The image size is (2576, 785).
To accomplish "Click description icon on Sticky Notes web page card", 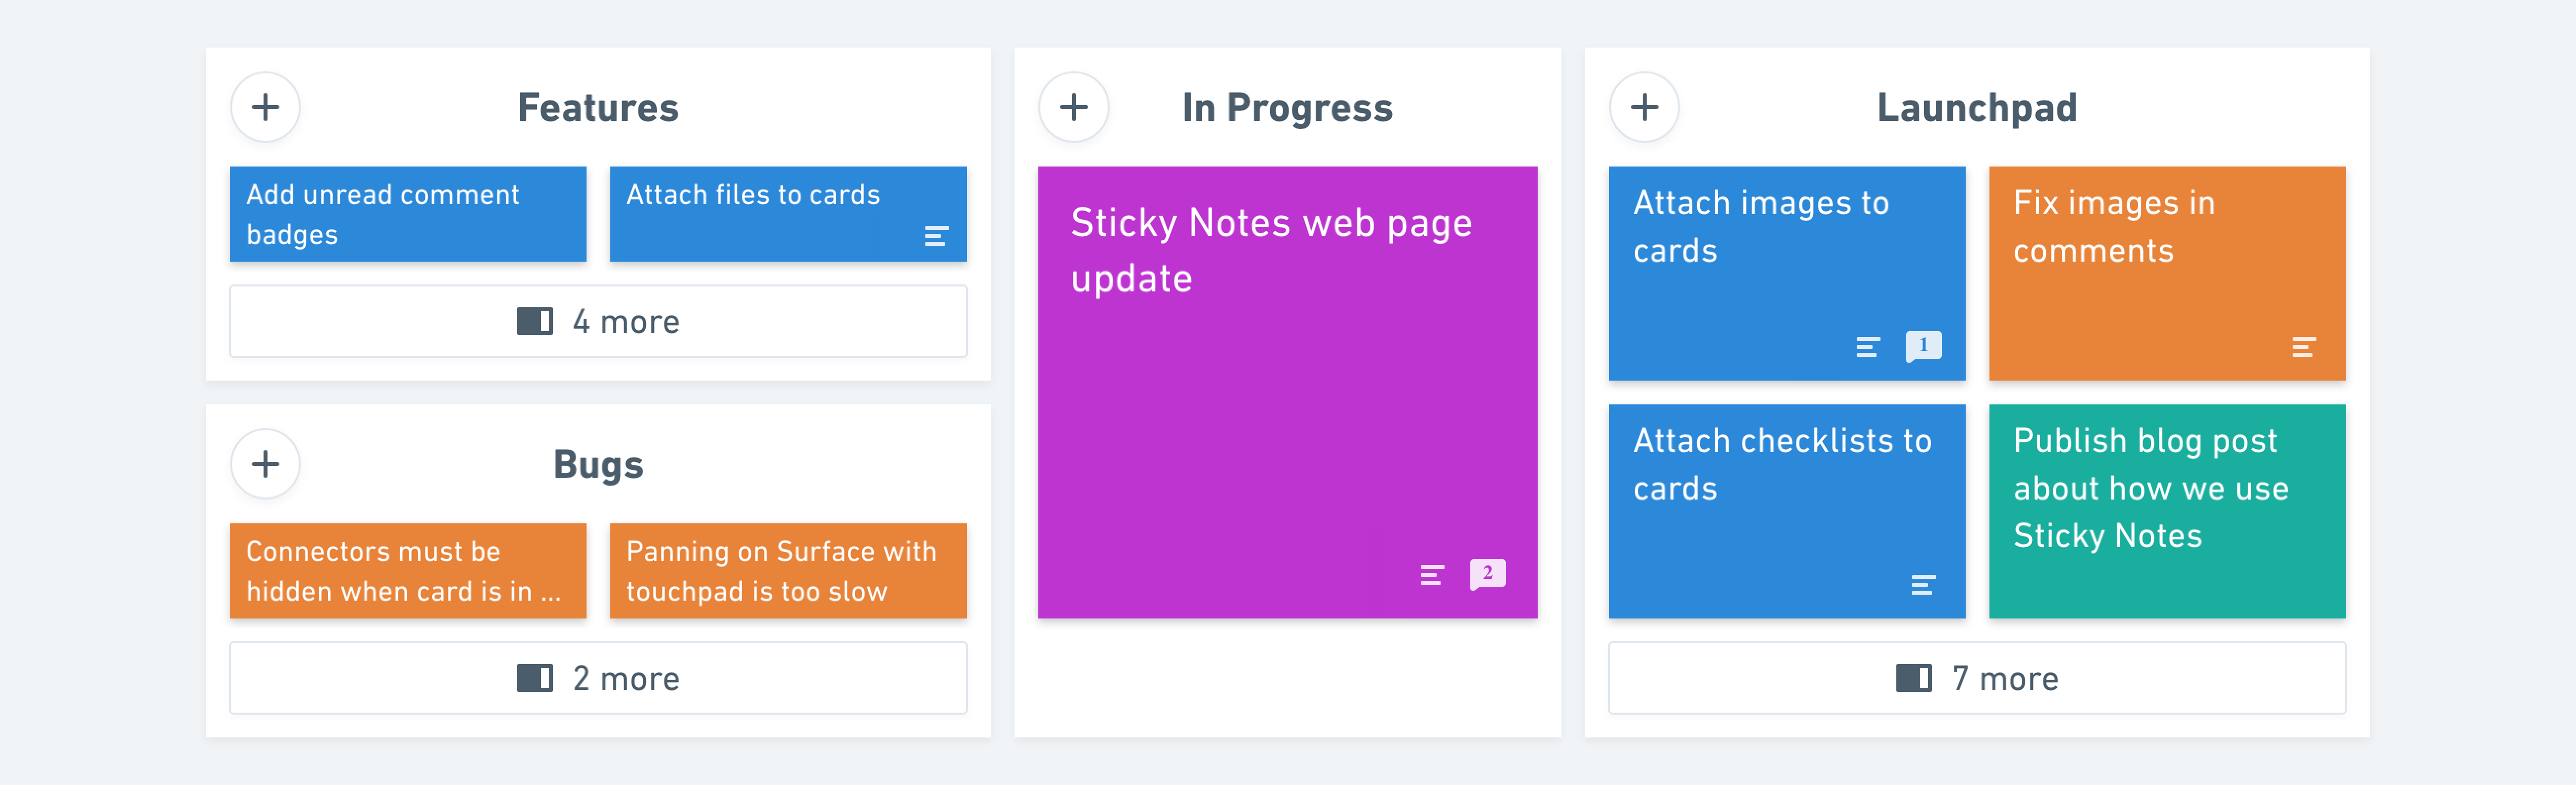I will click(1432, 575).
